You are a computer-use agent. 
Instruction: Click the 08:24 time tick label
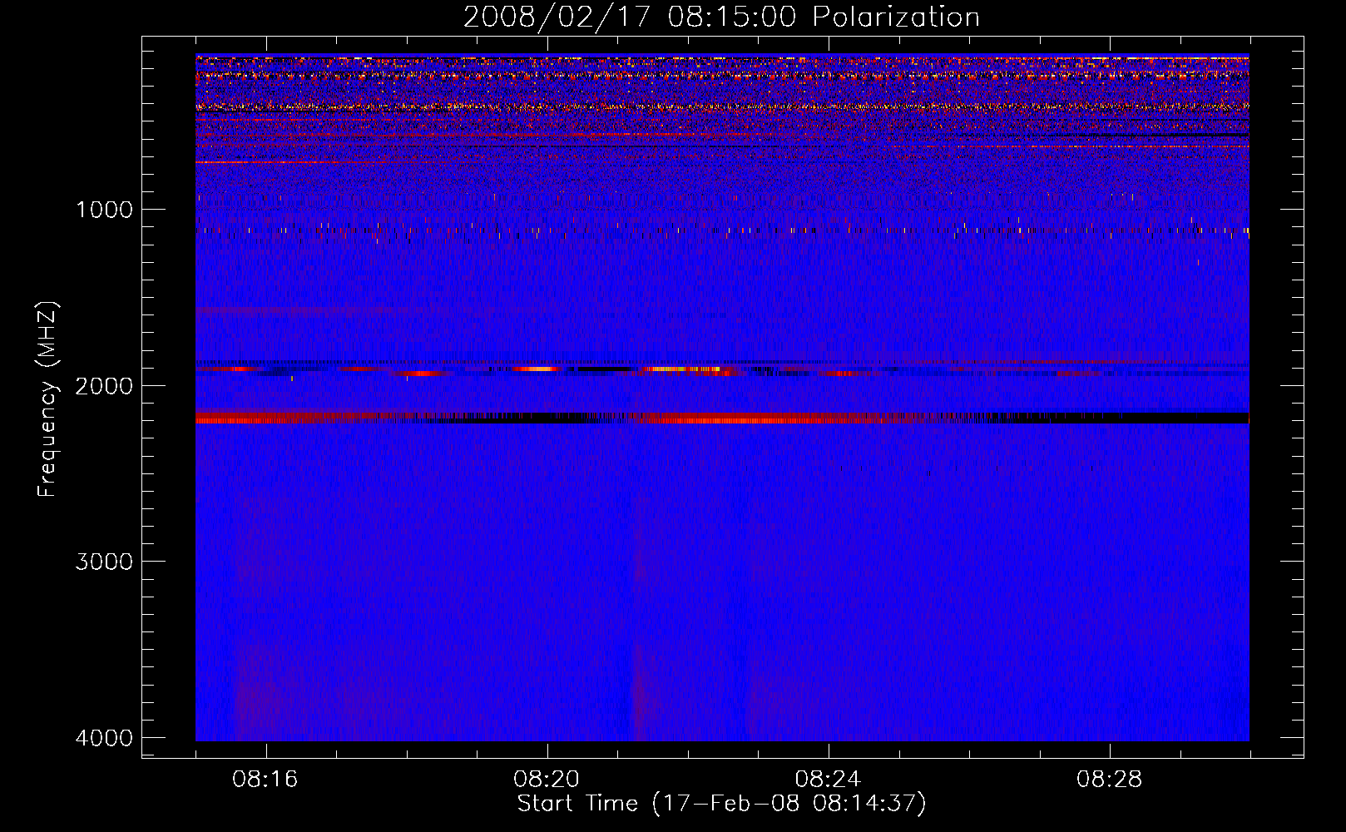[x=828, y=780]
